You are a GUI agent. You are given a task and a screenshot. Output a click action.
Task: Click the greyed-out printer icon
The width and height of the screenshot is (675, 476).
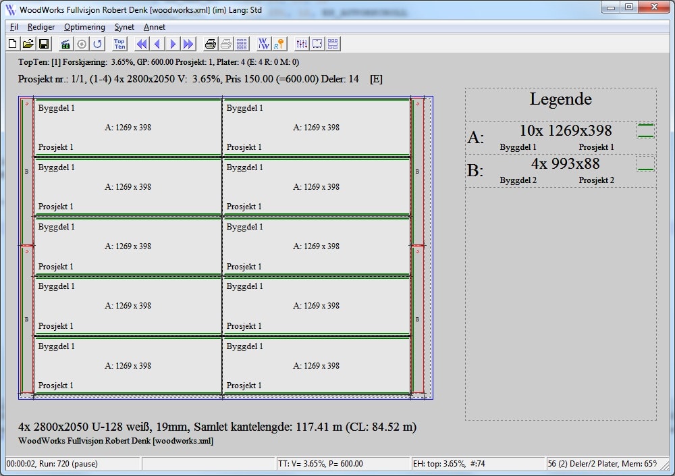(226, 43)
